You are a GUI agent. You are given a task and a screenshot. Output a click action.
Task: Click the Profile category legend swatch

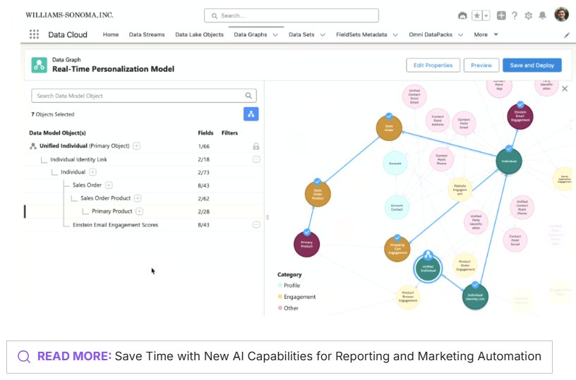280,286
